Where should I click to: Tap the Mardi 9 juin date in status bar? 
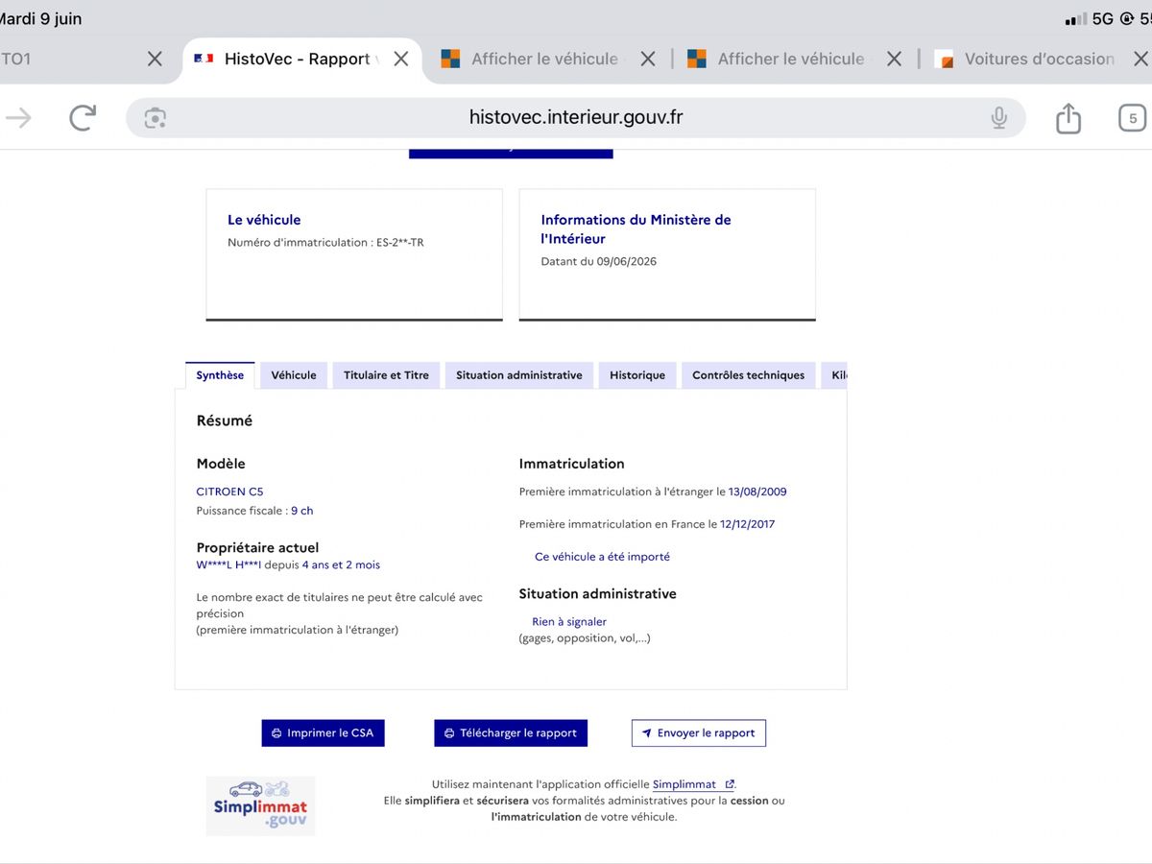tap(41, 18)
